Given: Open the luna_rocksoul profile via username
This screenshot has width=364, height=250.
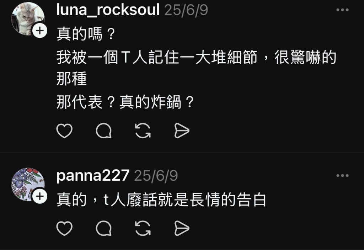Looking at the screenshot, I should coord(108,10).
